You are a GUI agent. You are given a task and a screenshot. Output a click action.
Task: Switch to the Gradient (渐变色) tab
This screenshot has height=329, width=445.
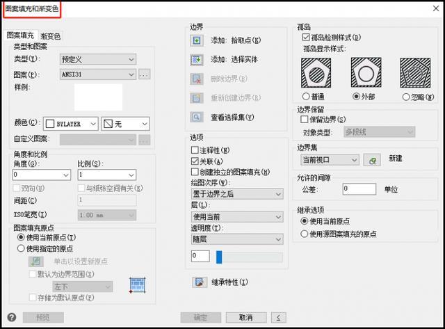(51, 35)
